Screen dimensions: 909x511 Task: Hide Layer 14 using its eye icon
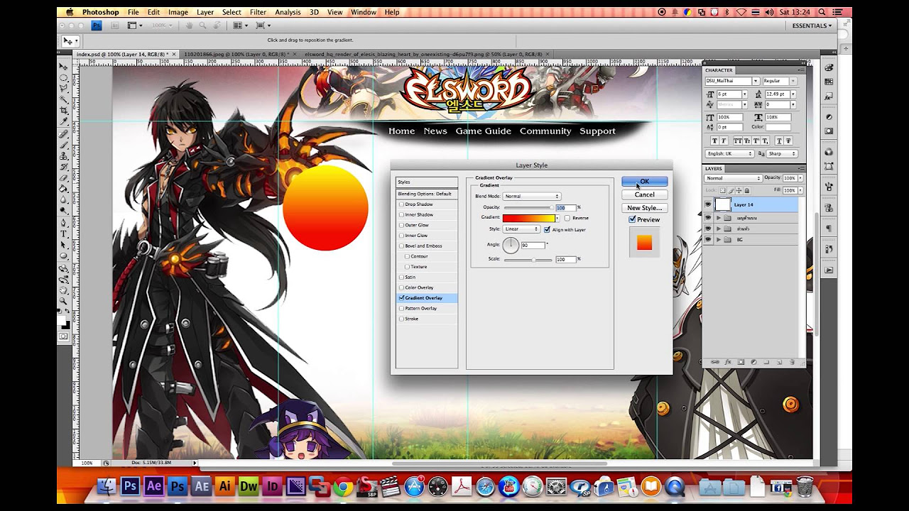[x=707, y=204]
